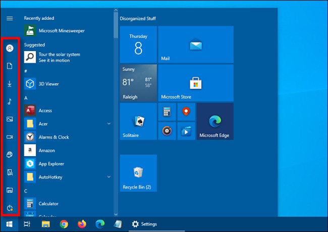This screenshot has height=232, width=328.
Task: Expand the Acer folder chevron
Action: (x=109, y=123)
